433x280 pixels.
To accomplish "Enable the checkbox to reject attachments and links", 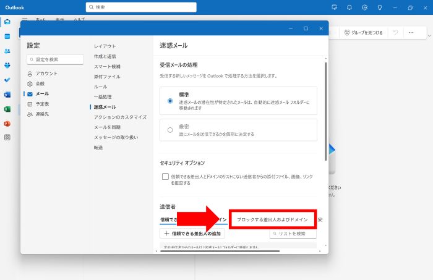I will (x=166, y=177).
